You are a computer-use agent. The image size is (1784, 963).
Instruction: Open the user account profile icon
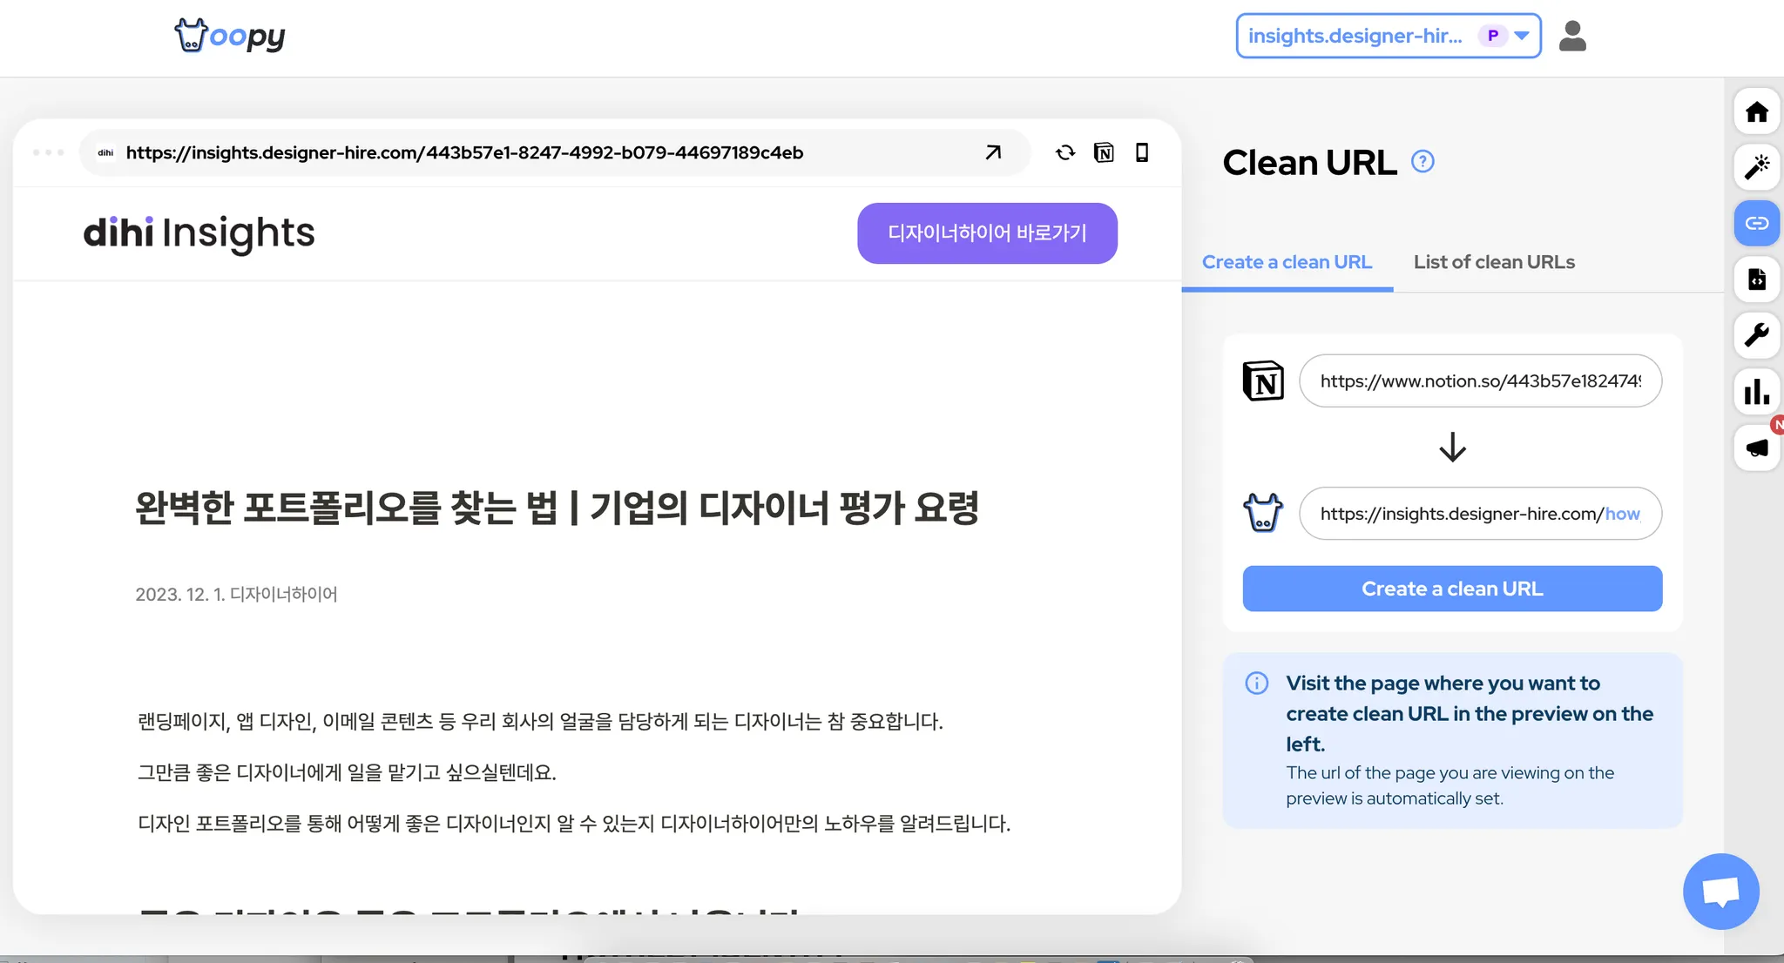[x=1571, y=36]
